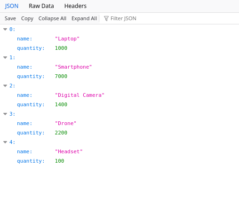Click the name key of Smartphone row

pyautogui.click(x=24, y=67)
